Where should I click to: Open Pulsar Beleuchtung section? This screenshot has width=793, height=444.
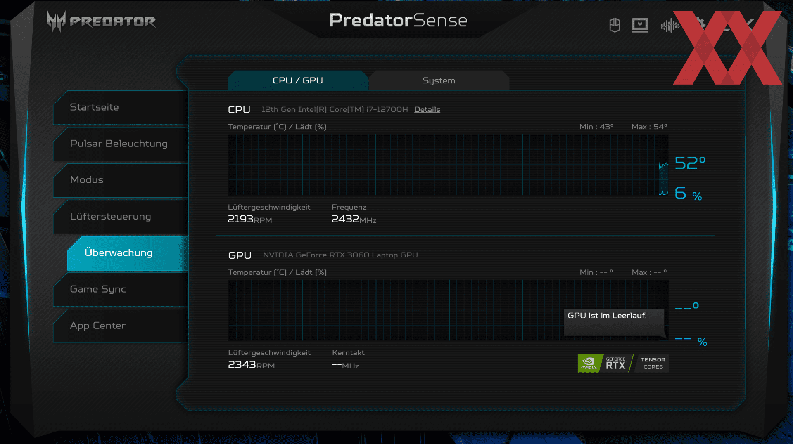120,144
